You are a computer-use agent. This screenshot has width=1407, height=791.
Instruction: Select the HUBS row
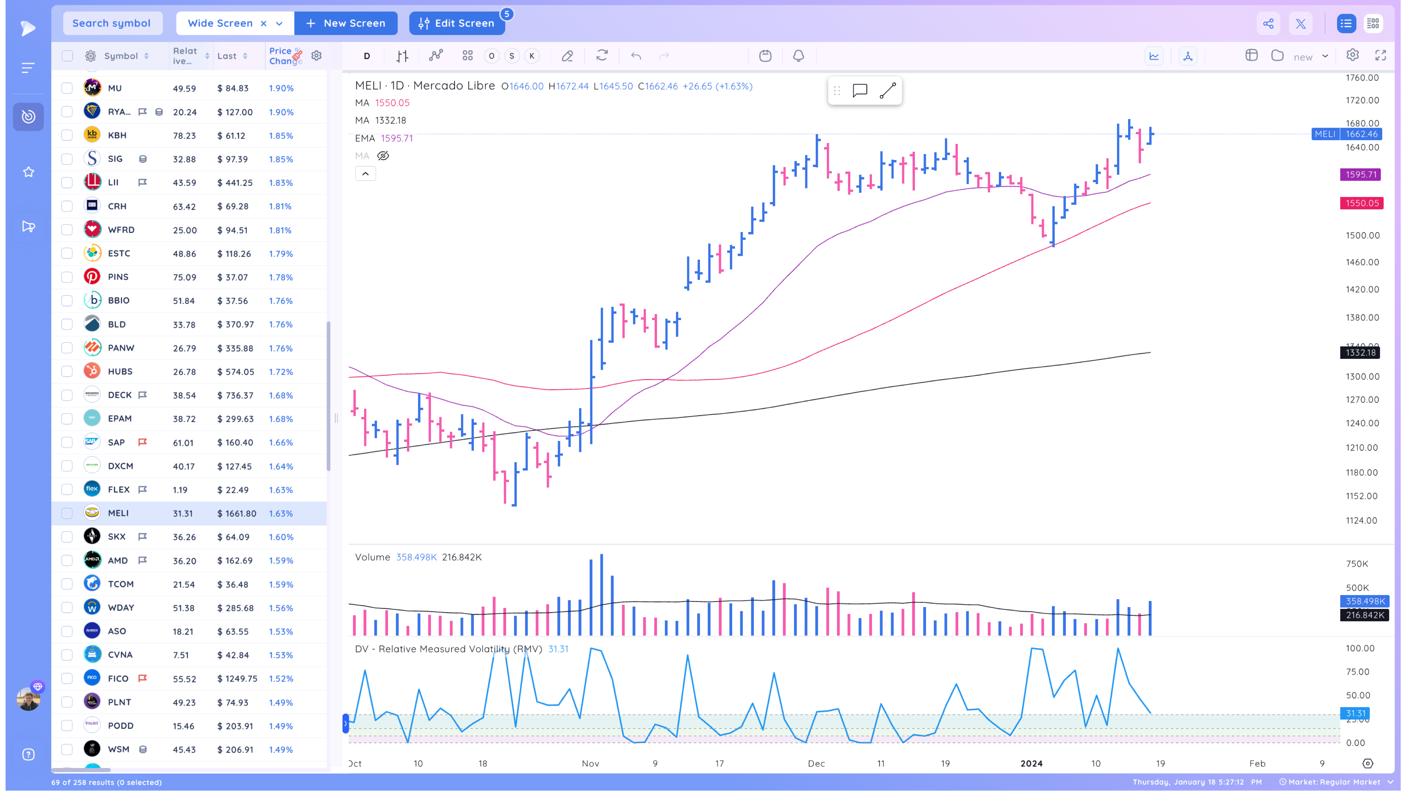(x=189, y=371)
